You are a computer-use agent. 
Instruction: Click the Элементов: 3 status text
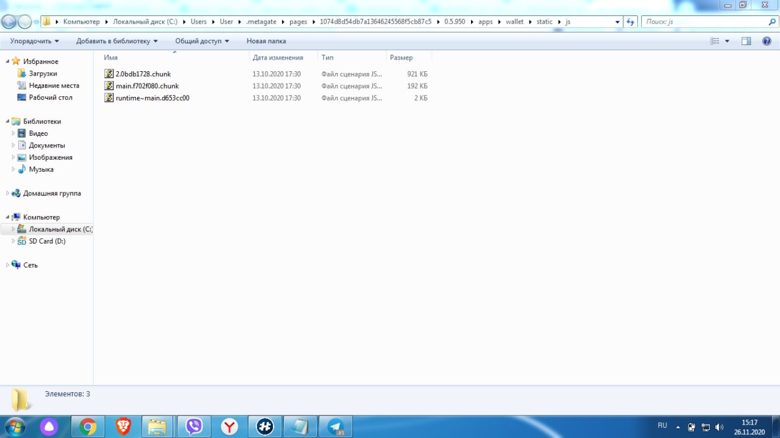click(68, 394)
